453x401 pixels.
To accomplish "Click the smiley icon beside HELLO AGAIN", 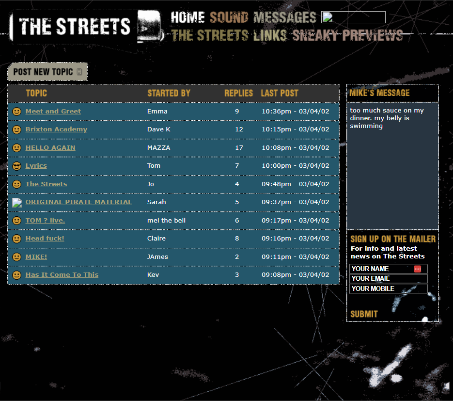I will click(17, 148).
